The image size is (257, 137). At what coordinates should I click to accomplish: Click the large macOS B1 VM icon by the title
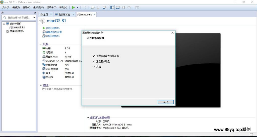[x=42, y=21]
